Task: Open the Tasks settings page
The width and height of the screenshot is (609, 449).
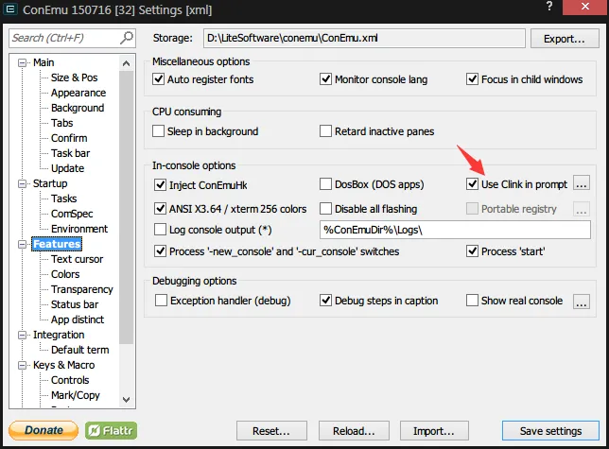Action: (64, 199)
